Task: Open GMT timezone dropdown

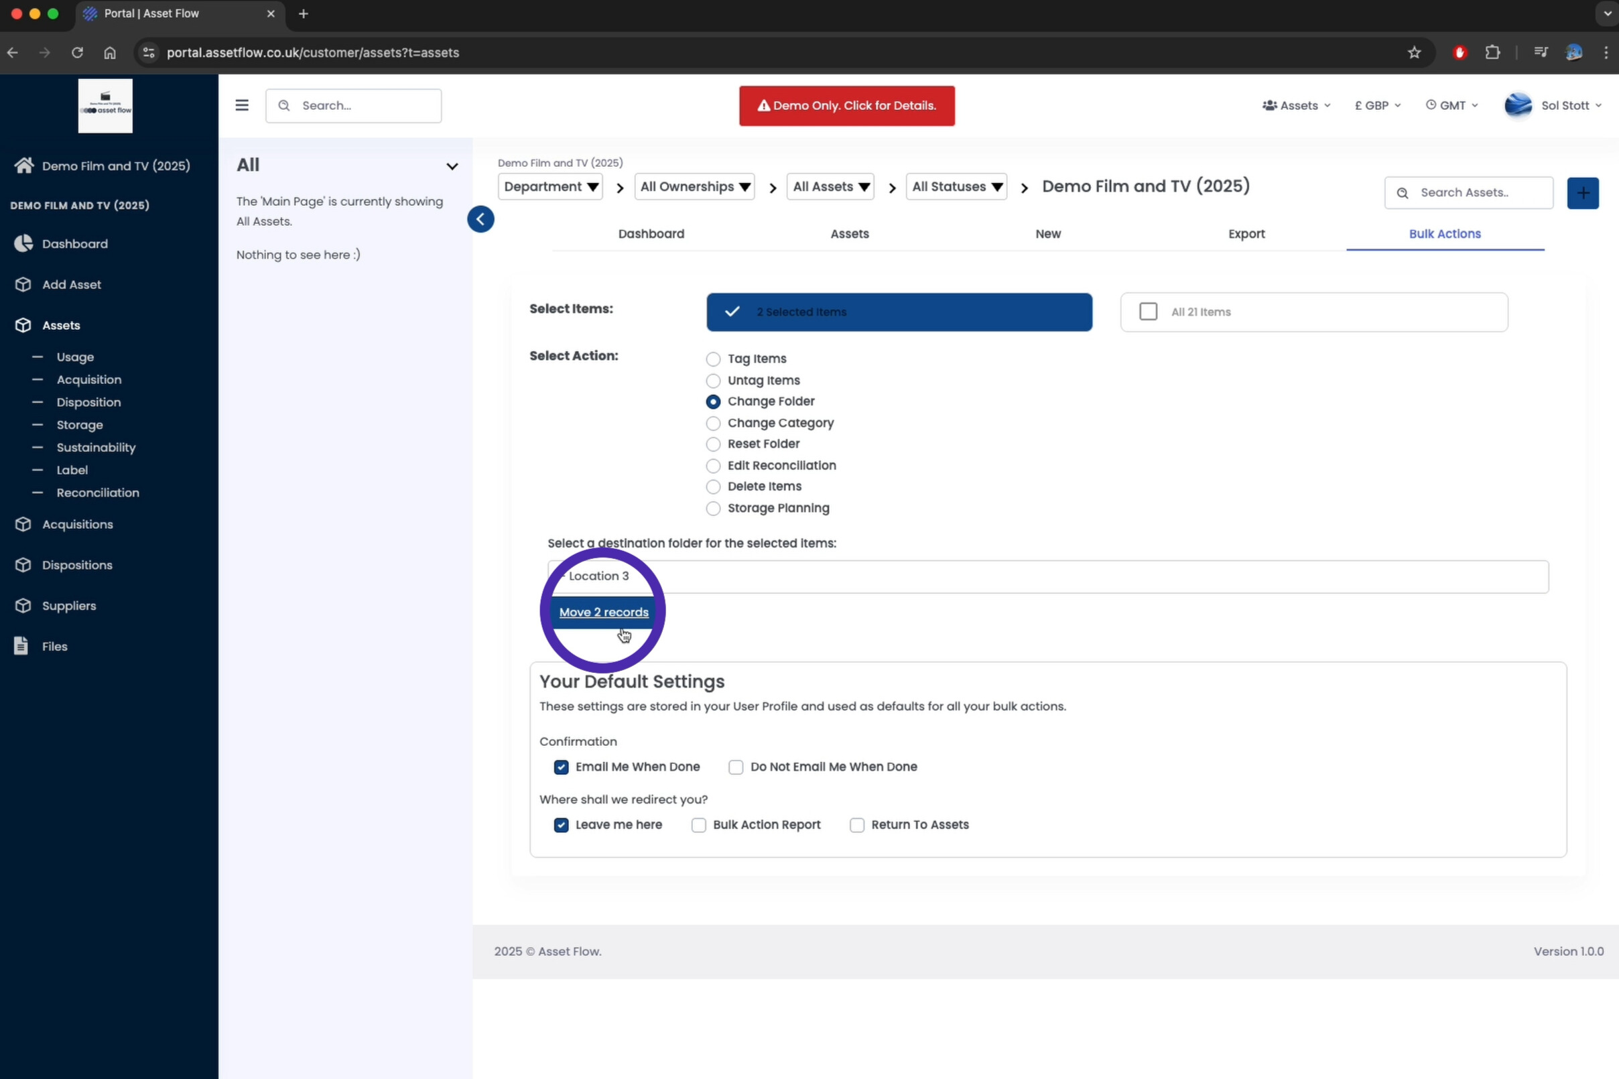Action: point(1451,105)
